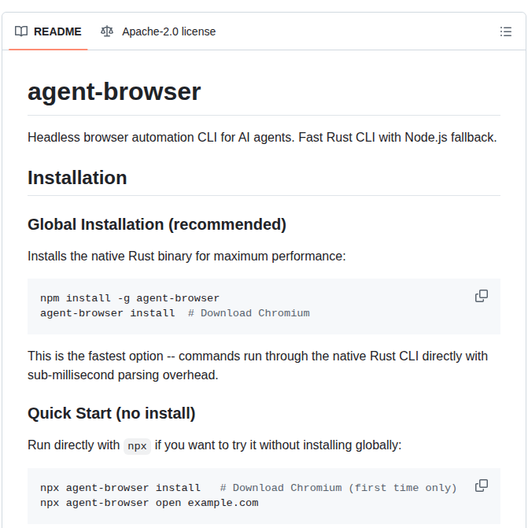Viewport: 528px width, 528px height.
Task: Click the agent-browser main heading
Action: point(114,91)
